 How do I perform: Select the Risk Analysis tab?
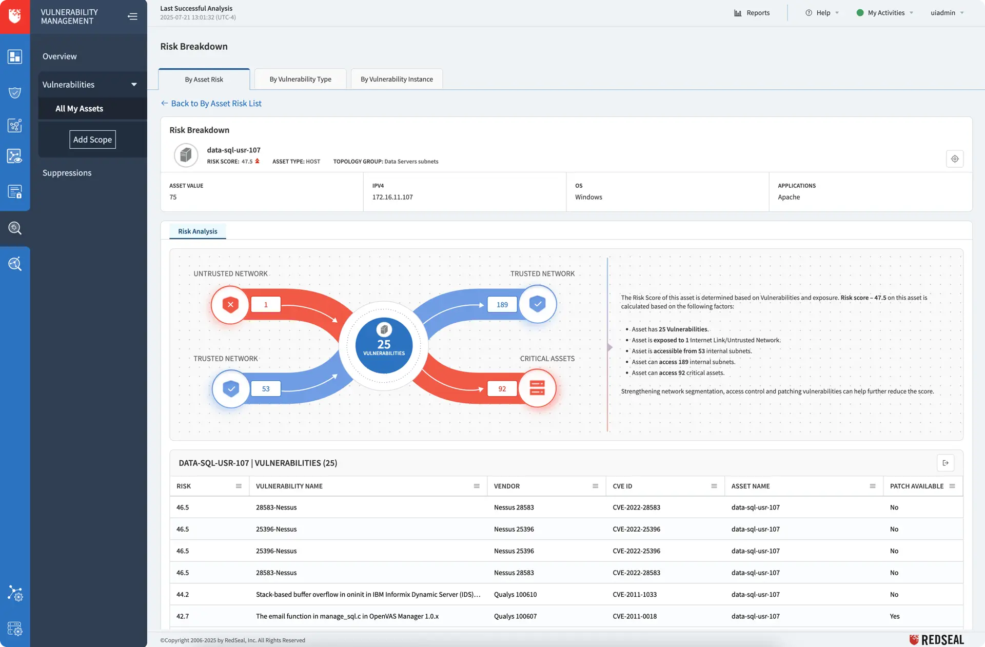[x=198, y=231]
